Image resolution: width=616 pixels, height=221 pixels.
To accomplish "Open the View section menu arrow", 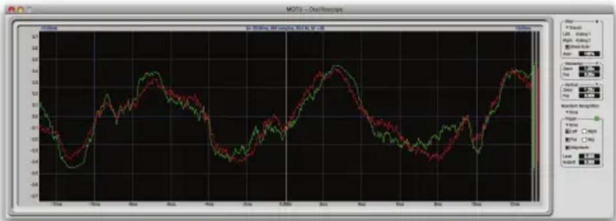I will point(596,21).
